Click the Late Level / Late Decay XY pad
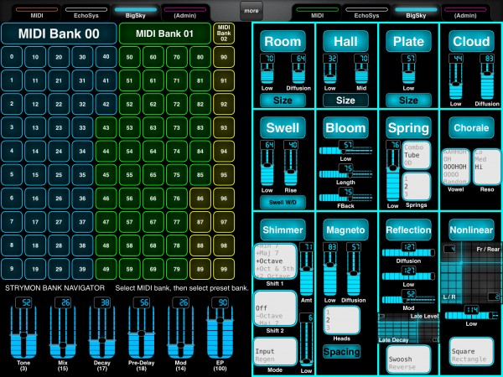 click(x=408, y=328)
